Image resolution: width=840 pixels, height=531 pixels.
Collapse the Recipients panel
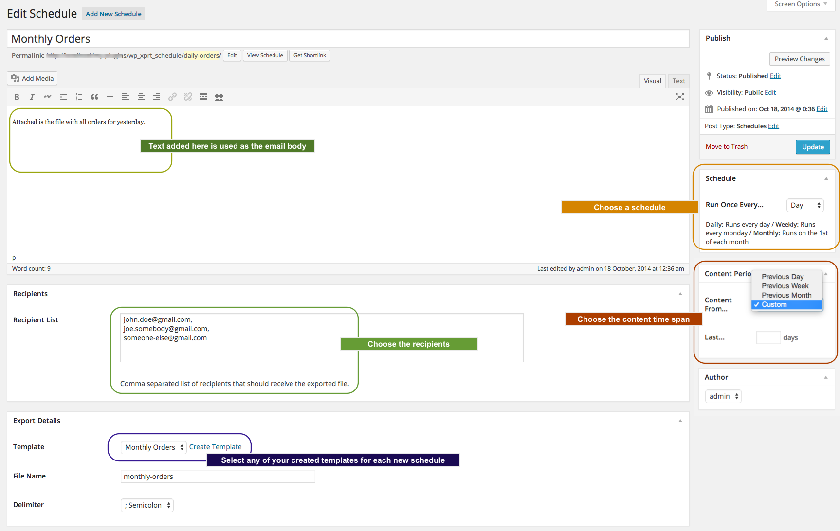(680, 294)
